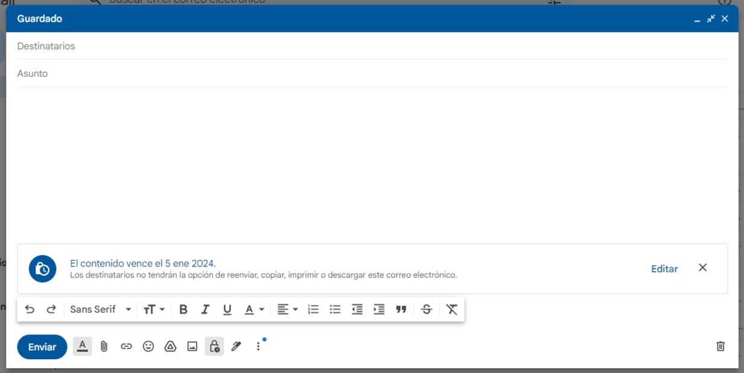Open the Sans Serif font dropdown
The width and height of the screenshot is (744, 373).
pyautogui.click(x=100, y=309)
